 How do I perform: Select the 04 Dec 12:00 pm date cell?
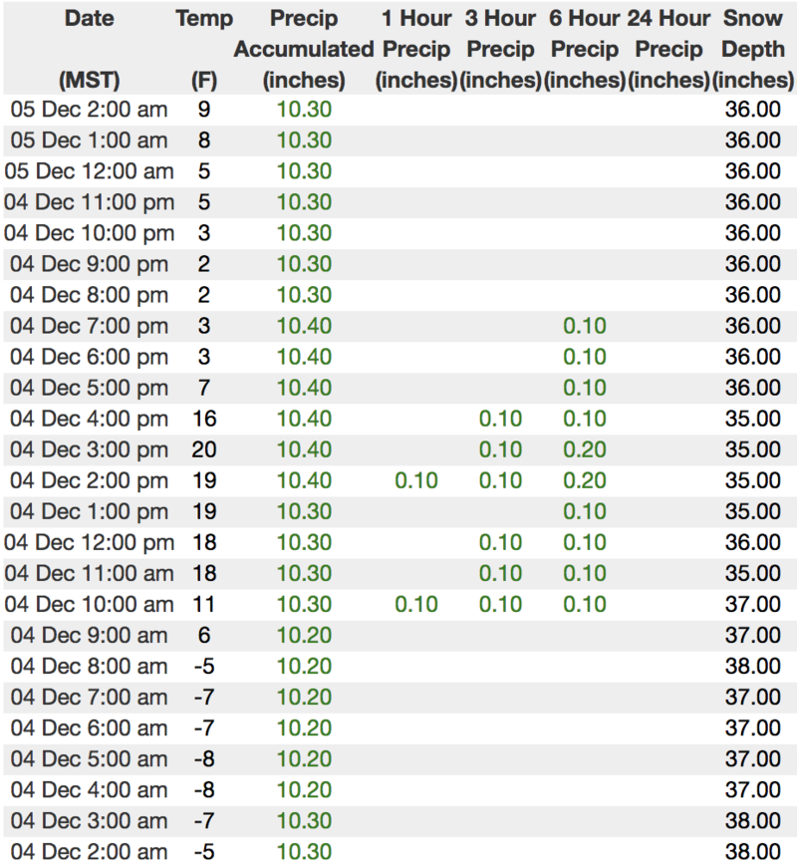click(x=89, y=542)
